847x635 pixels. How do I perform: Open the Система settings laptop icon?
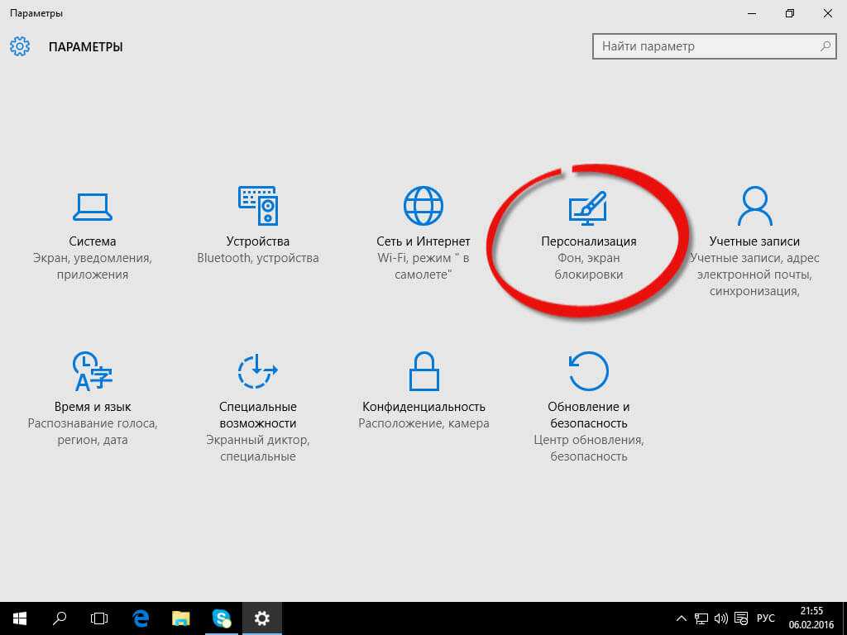click(92, 206)
